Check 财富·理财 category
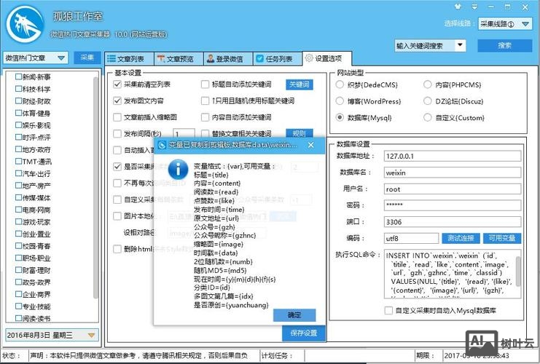The width and height of the screenshot is (540, 364). coord(18,270)
